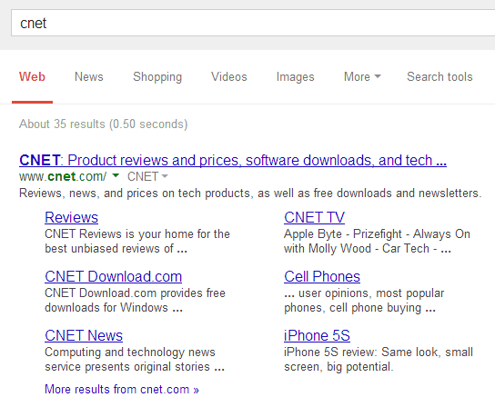
Task: Open the CNET Product reviews main result
Action: tap(233, 160)
